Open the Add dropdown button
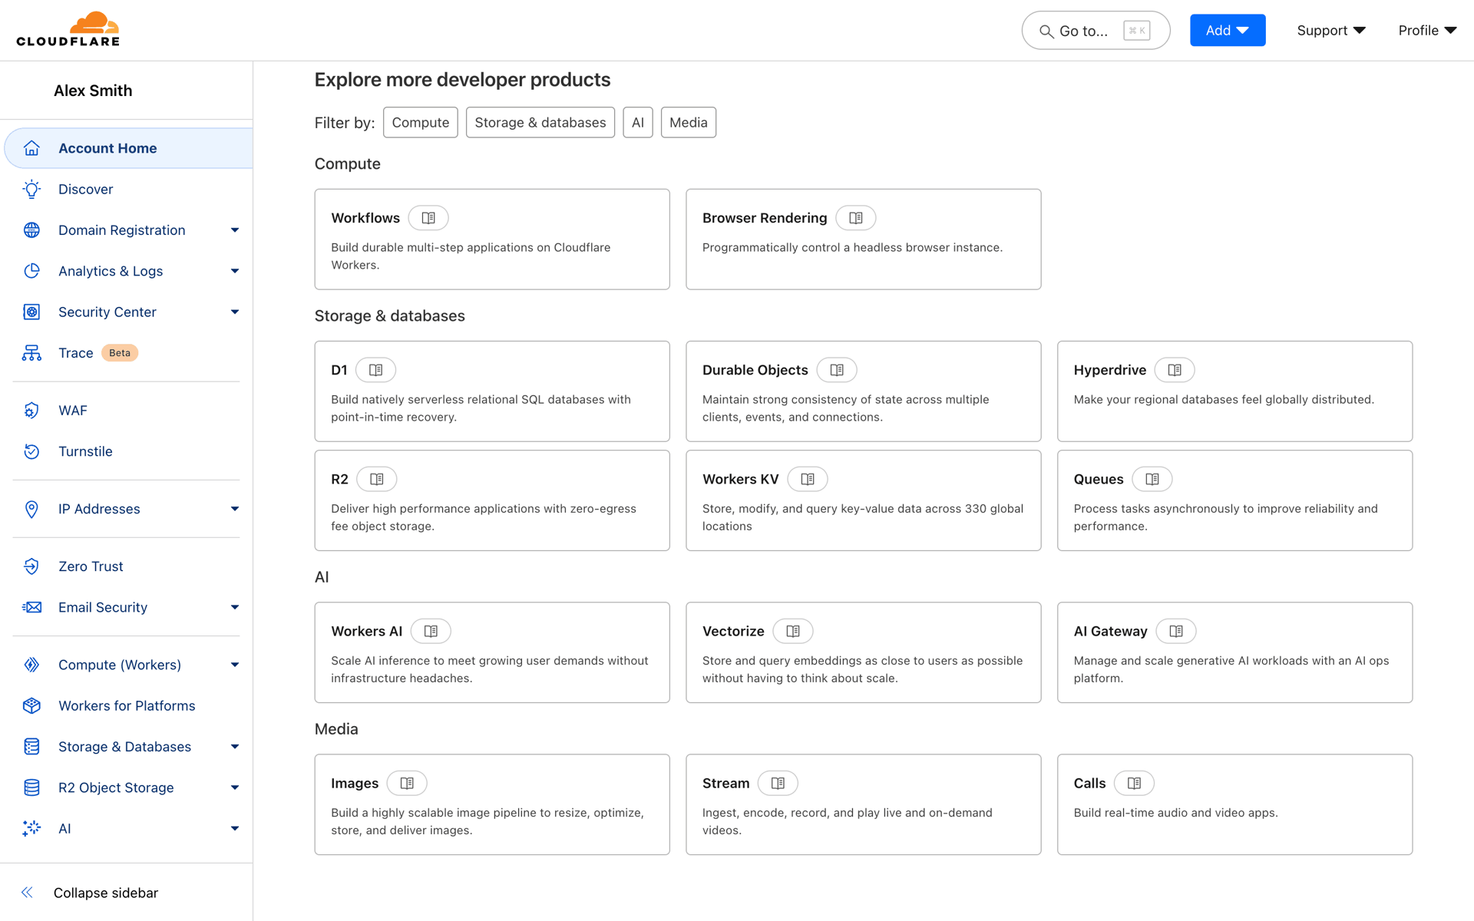 (1228, 31)
